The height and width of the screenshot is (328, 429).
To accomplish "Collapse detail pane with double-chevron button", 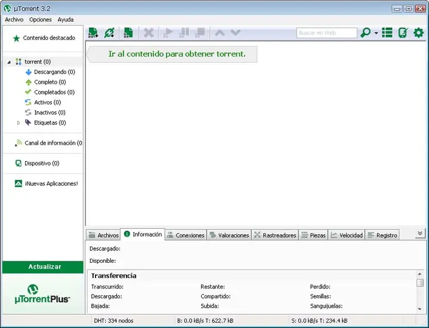I will point(420,234).
